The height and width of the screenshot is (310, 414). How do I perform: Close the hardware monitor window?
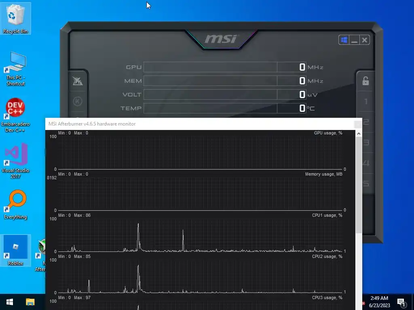click(x=358, y=124)
